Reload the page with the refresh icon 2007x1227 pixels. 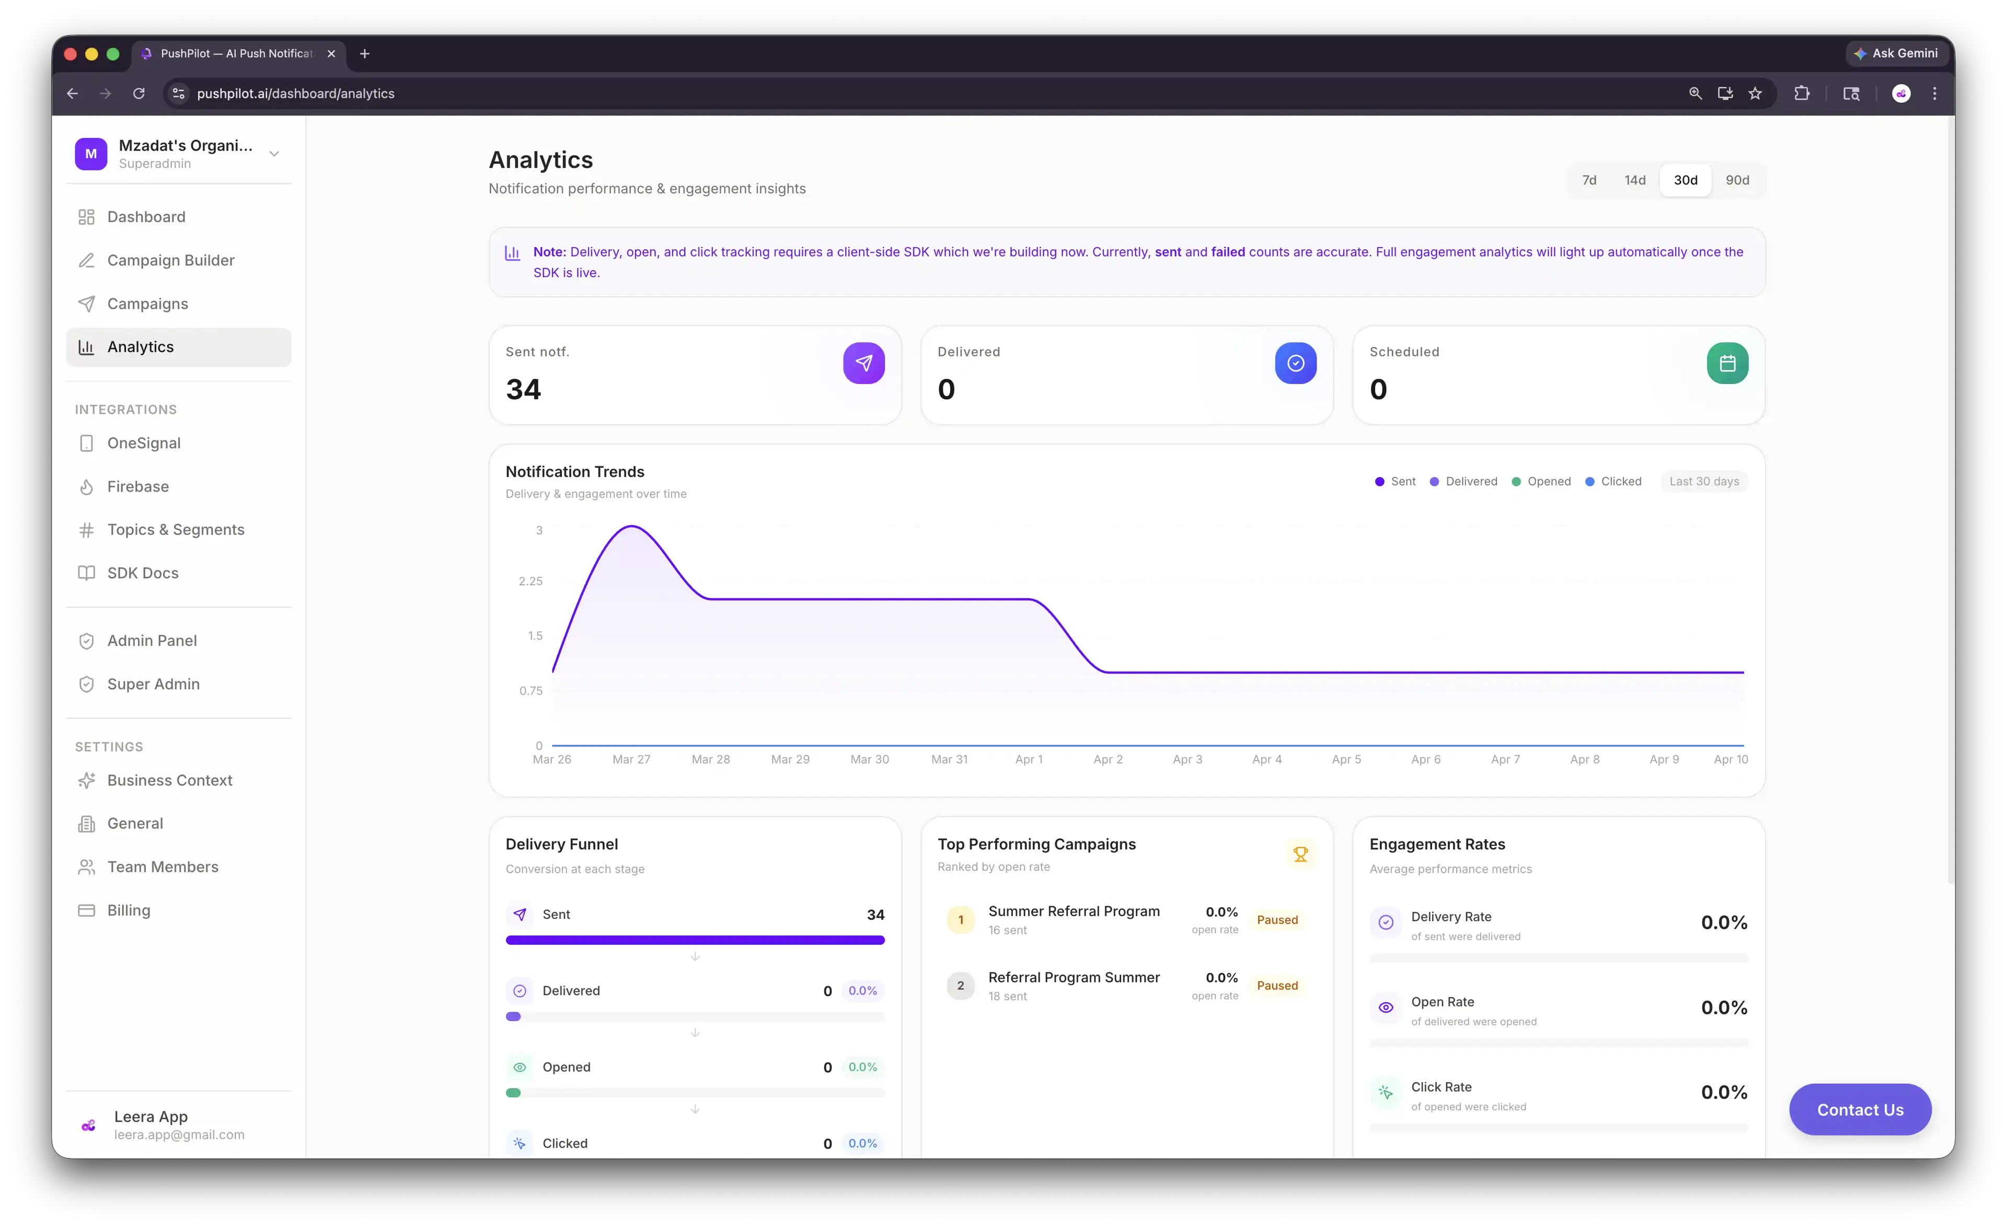(139, 94)
